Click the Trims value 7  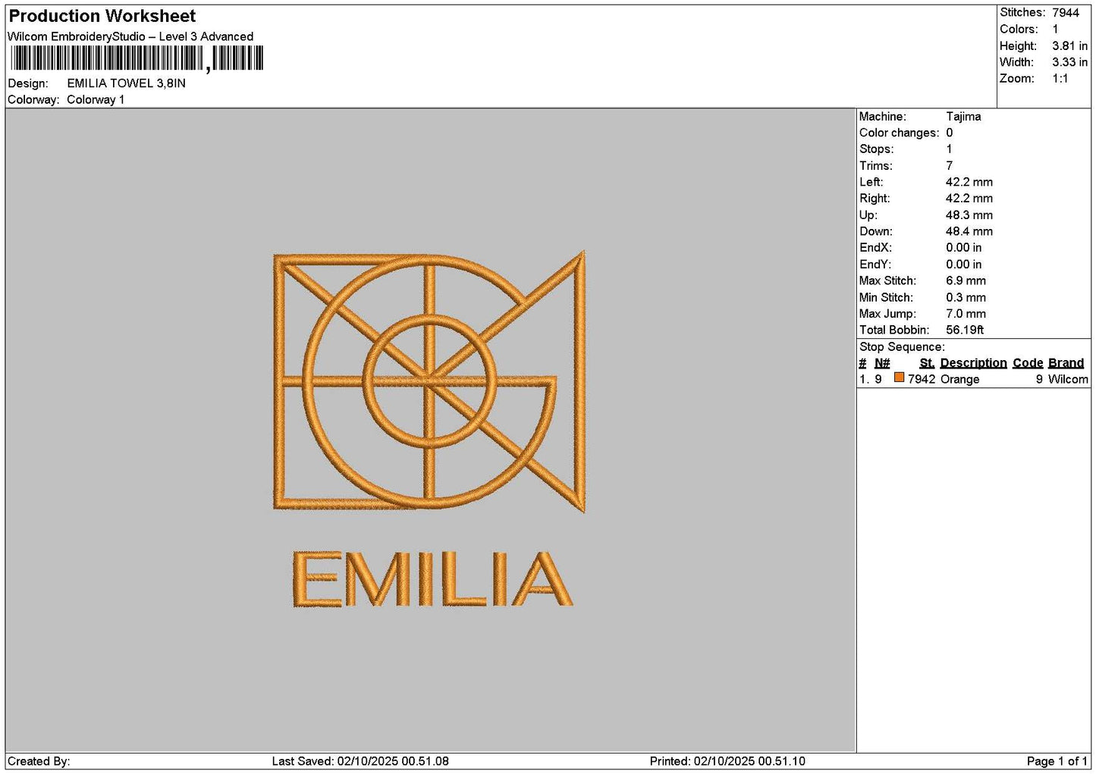[950, 166]
